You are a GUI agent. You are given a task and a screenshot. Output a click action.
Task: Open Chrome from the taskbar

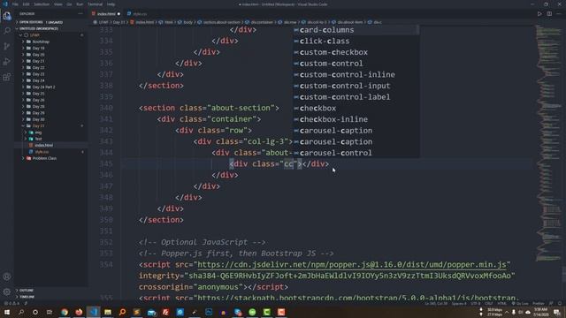coord(65,312)
